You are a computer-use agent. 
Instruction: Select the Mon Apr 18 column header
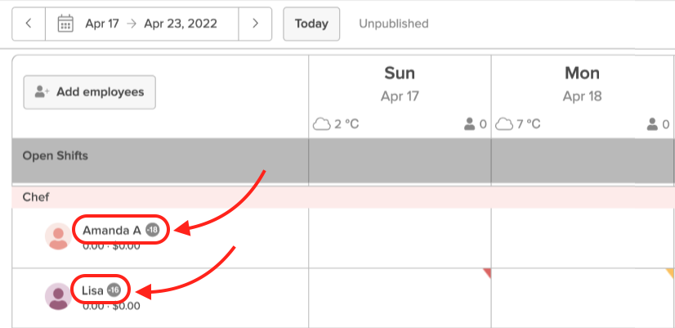pos(582,83)
